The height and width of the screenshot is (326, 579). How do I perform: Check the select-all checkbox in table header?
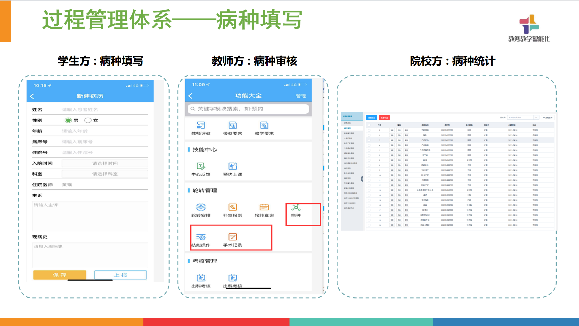(369, 125)
